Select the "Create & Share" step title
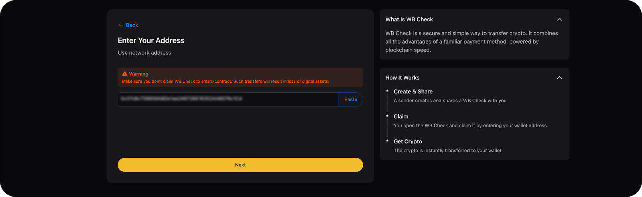The height and width of the screenshot is (197, 642). coord(413,92)
